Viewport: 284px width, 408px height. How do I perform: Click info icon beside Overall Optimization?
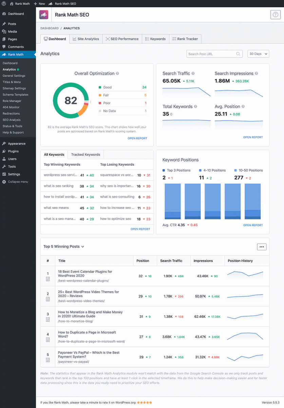click(x=117, y=73)
